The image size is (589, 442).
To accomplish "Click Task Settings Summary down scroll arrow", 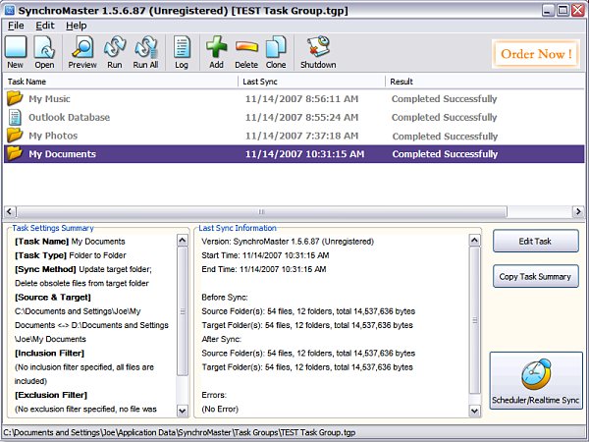I will (x=183, y=411).
